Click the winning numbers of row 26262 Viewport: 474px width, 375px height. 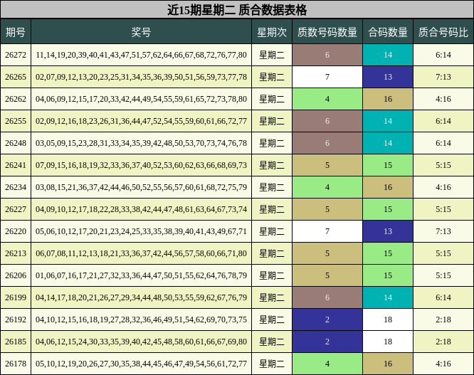[141, 99]
